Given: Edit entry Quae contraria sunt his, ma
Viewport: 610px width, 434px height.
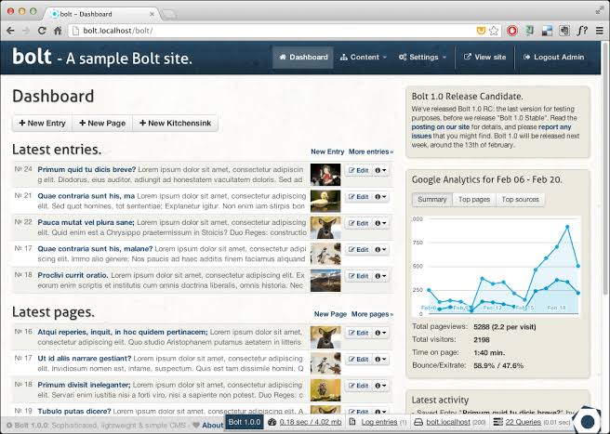Looking at the screenshot, I should click(x=358, y=197).
